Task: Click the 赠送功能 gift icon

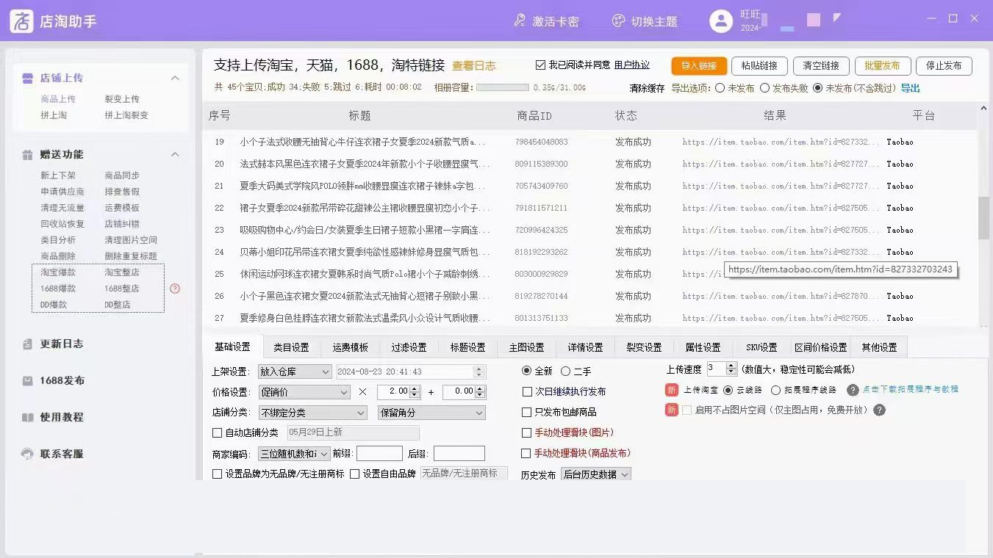Action: click(x=27, y=154)
